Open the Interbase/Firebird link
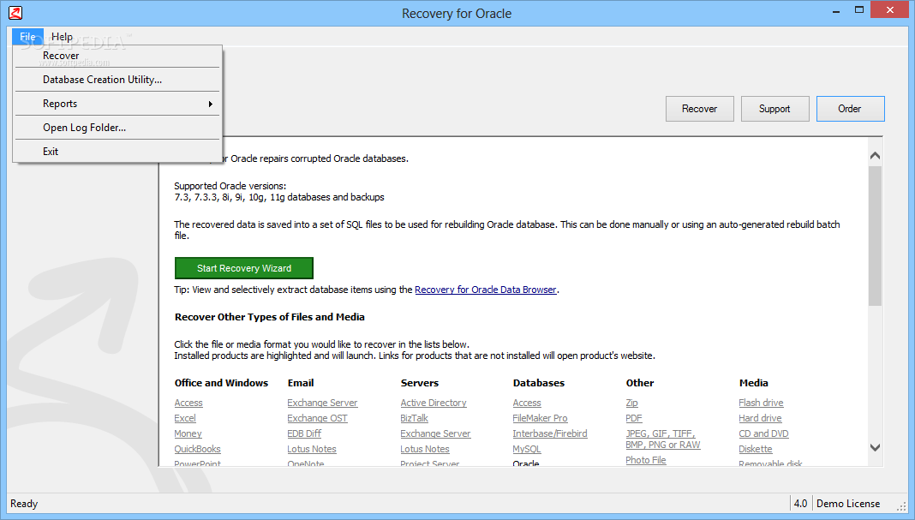 coord(550,433)
